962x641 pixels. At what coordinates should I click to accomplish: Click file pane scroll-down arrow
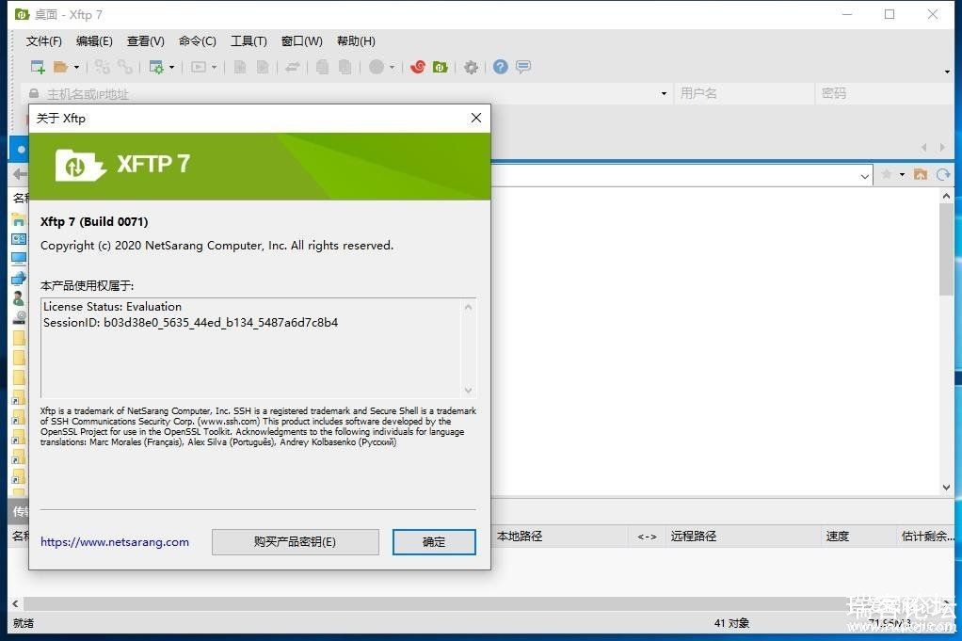[946, 487]
